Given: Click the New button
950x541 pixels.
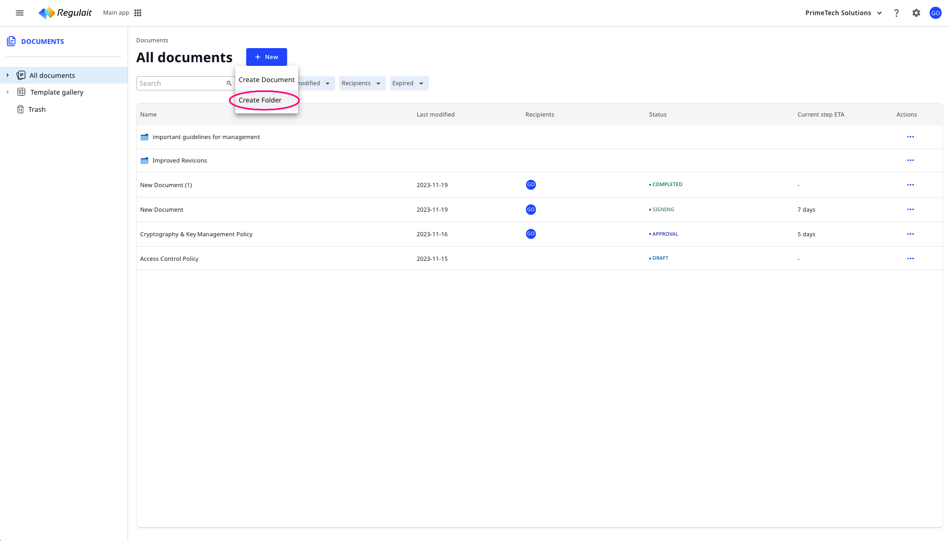Looking at the screenshot, I should [x=266, y=57].
